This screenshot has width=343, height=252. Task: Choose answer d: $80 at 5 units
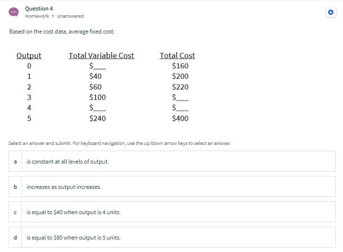[172, 237]
